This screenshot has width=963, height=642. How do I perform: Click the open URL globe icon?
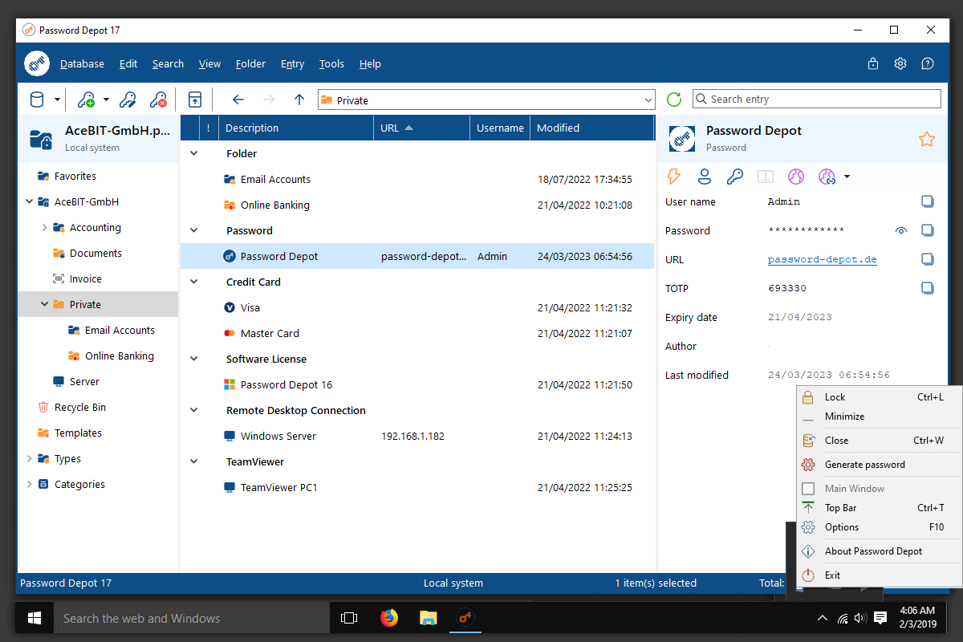coord(795,177)
